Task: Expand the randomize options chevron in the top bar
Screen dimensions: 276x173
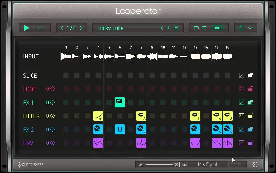Action: [250, 28]
